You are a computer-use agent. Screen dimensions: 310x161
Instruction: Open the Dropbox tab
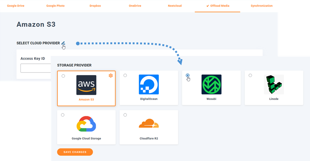tap(96, 6)
